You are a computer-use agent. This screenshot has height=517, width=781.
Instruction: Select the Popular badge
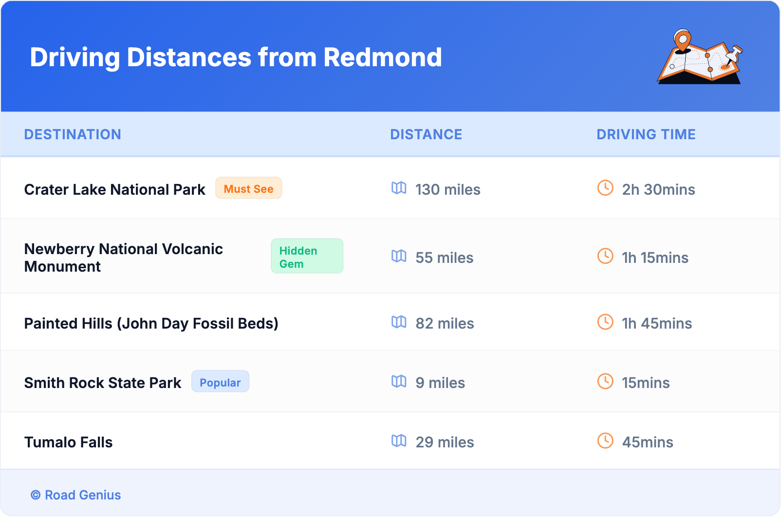click(220, 382)
